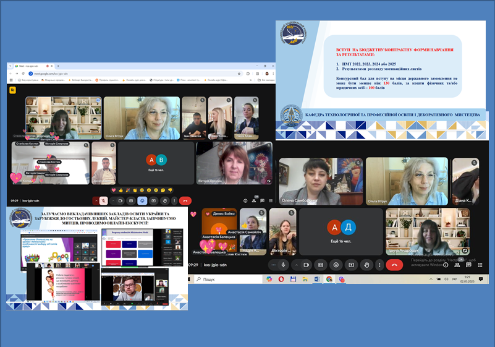This screenshot has width=495, height=347.
Task: Start presenting in the upper-left Meet window
Action: click(153, 200)
